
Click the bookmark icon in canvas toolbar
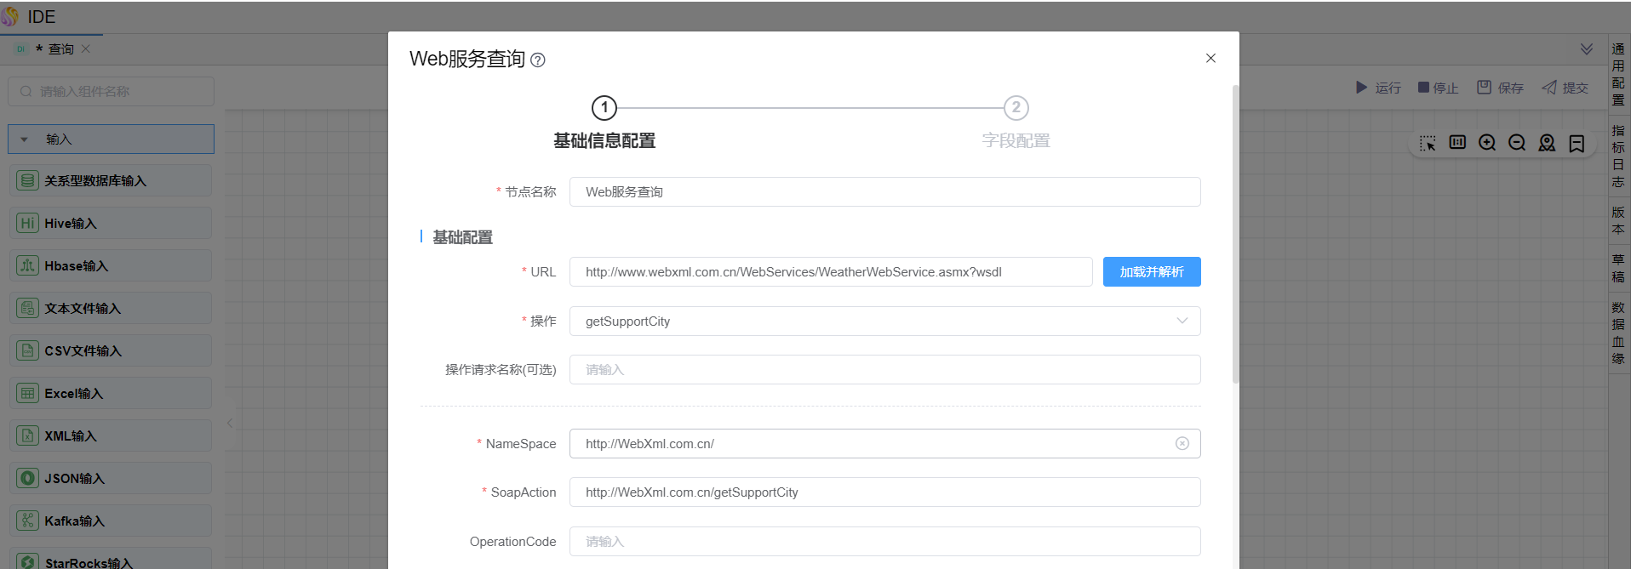coord(1577,143)
